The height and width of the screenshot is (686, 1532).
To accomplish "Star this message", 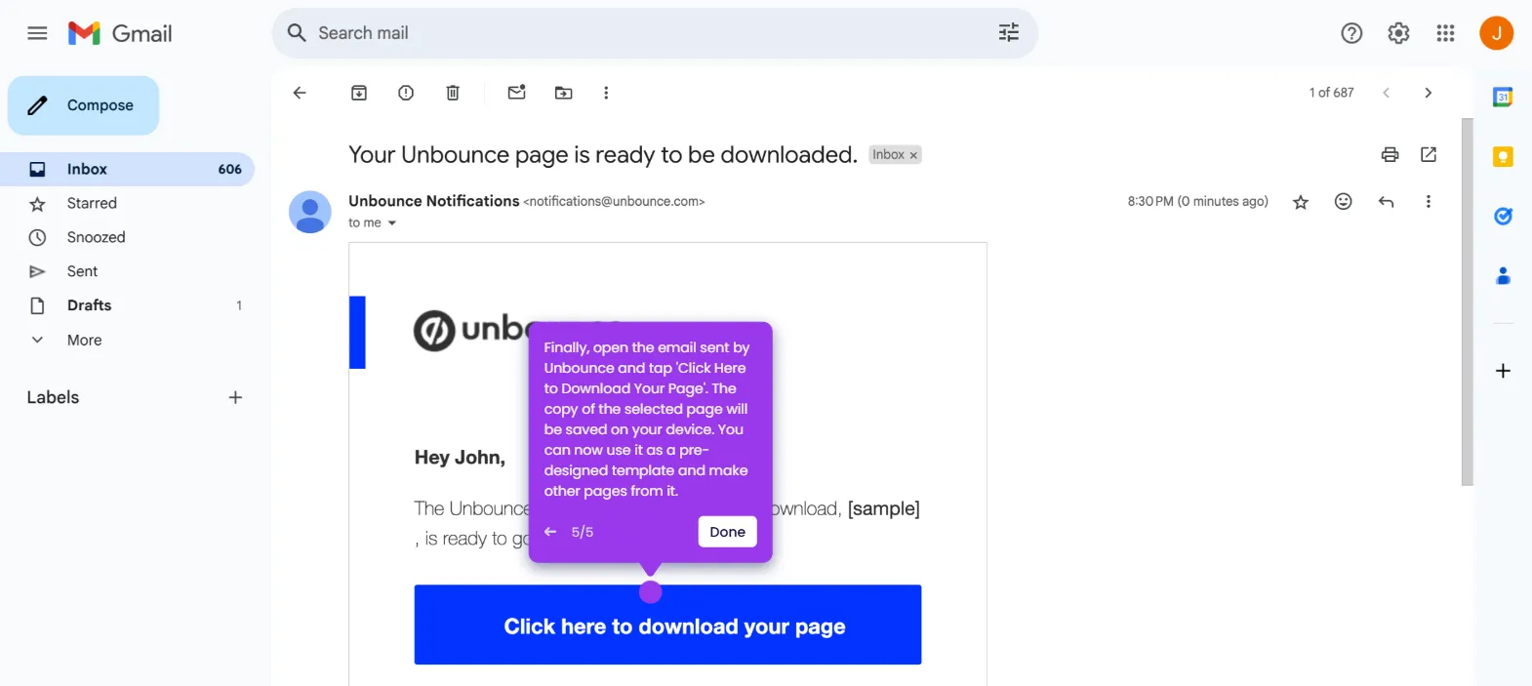I will (1301, 202).
